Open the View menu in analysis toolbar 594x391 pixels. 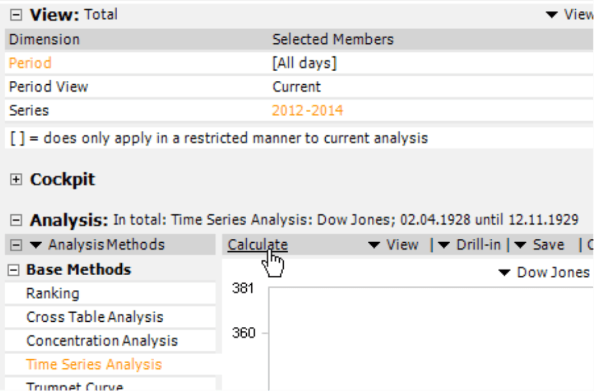pos(394,245)
